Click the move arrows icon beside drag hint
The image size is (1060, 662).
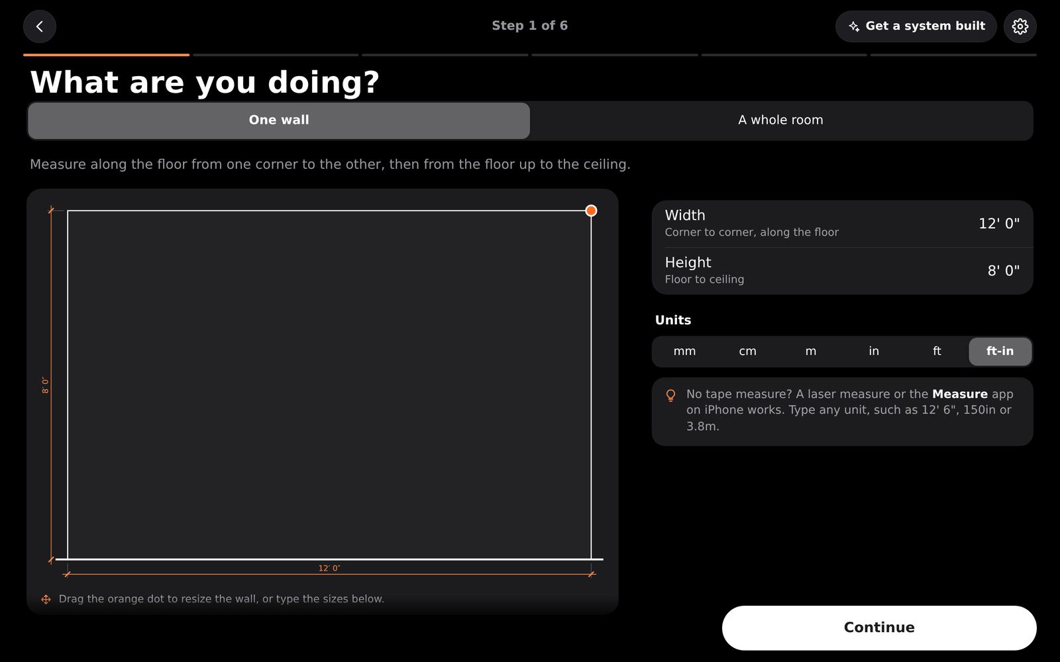pyautogui.click(x=46, y=599)
